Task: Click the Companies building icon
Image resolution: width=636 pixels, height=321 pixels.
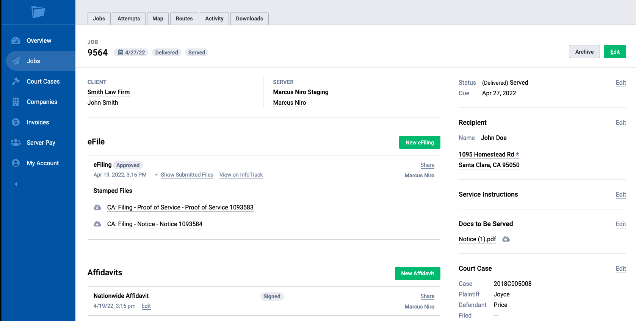Action: click(x=16, y=102)
